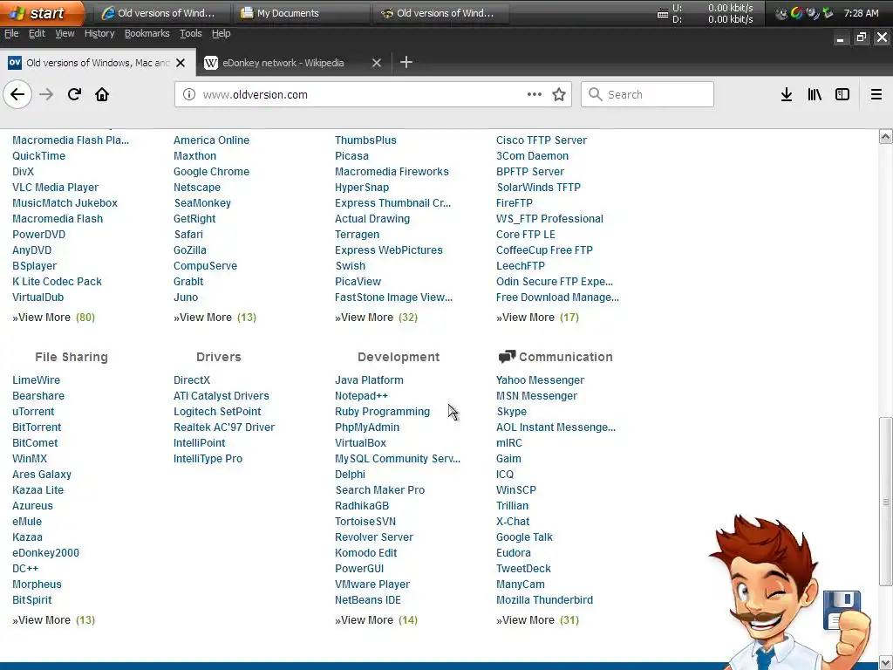Open the Edit menu
This screenshot has width=893, height=670.
[x=37, y=34]
